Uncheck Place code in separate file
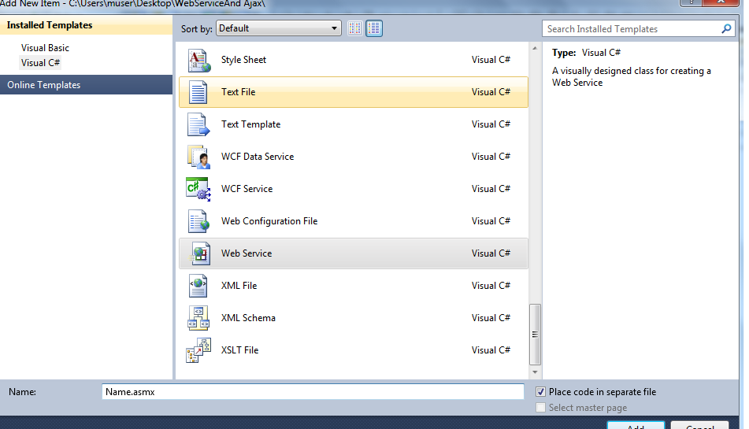 (541, 392)
